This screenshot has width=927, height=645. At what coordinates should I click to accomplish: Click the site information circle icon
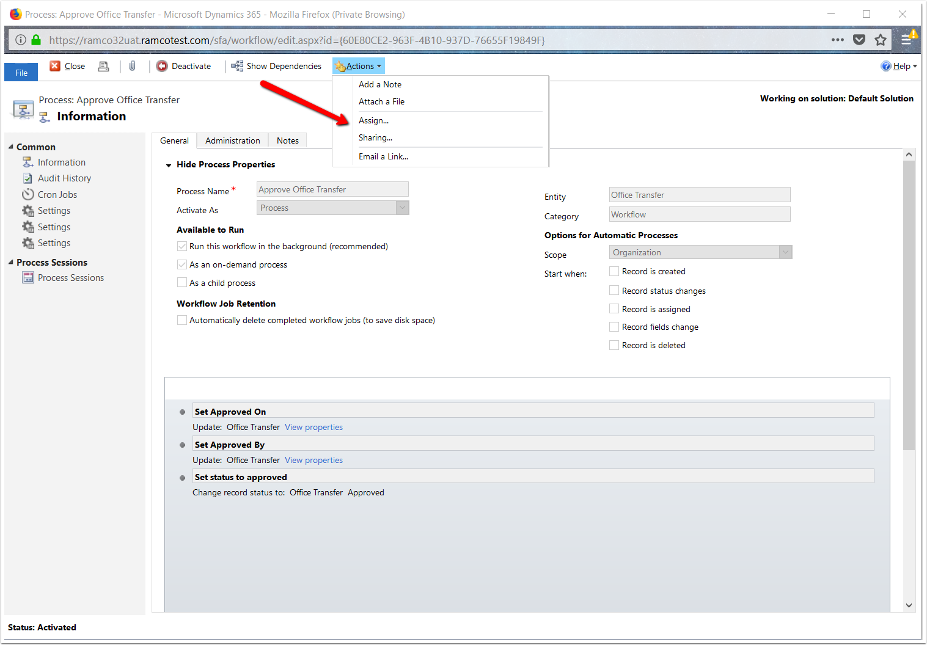[x=20, y=40]
